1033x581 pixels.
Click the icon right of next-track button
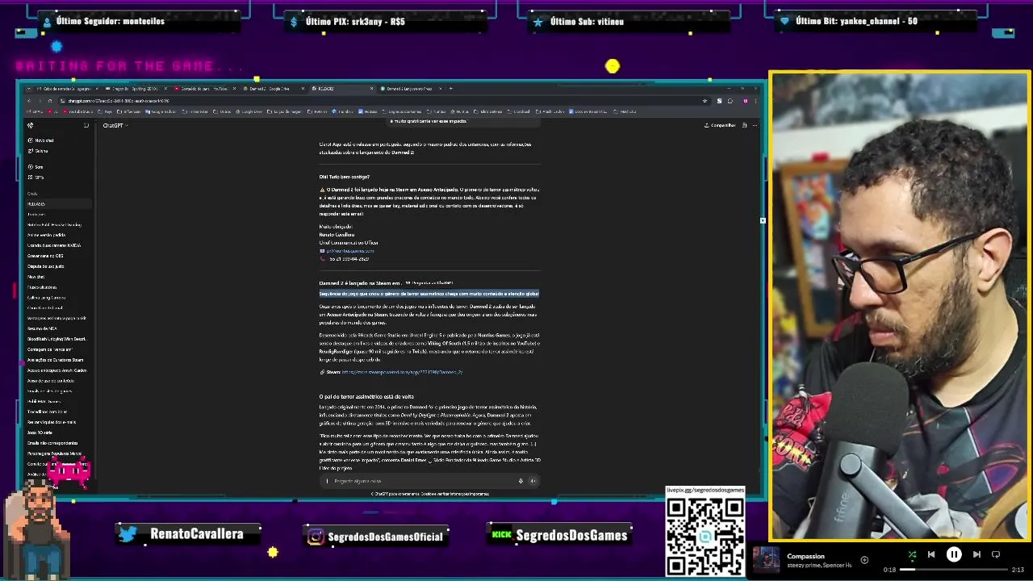click(996, 554)
